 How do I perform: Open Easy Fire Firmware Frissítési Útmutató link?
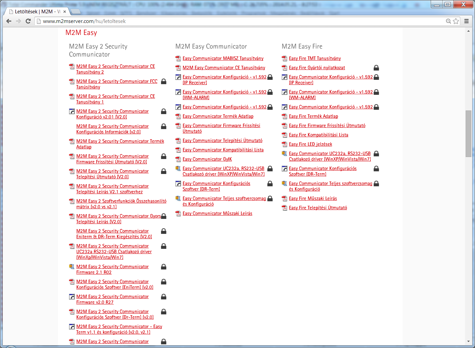coord(327,126)
